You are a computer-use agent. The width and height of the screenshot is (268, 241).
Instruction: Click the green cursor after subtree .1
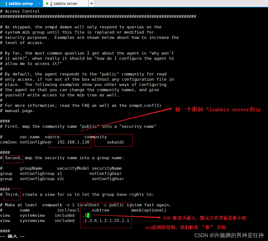pyautogui.click(x=88, y=215)
